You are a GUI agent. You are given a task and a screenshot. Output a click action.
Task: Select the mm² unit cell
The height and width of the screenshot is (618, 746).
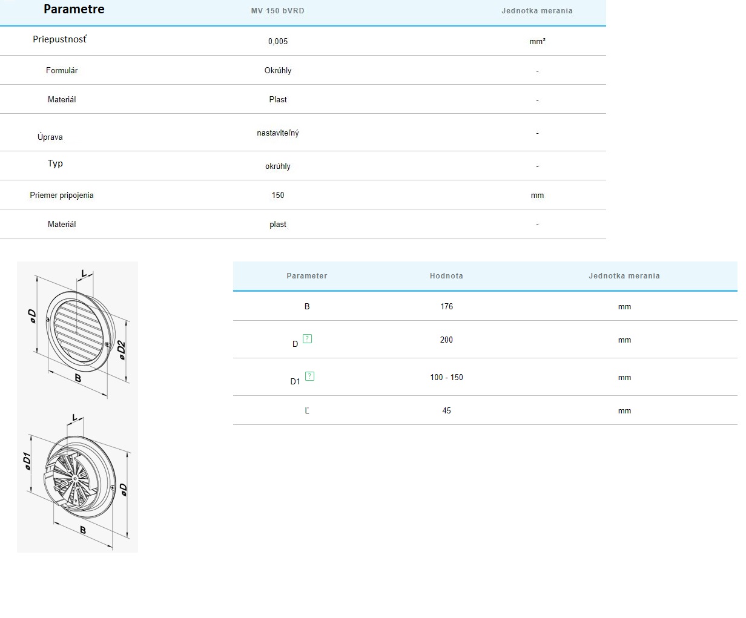(x=537, y=42)
